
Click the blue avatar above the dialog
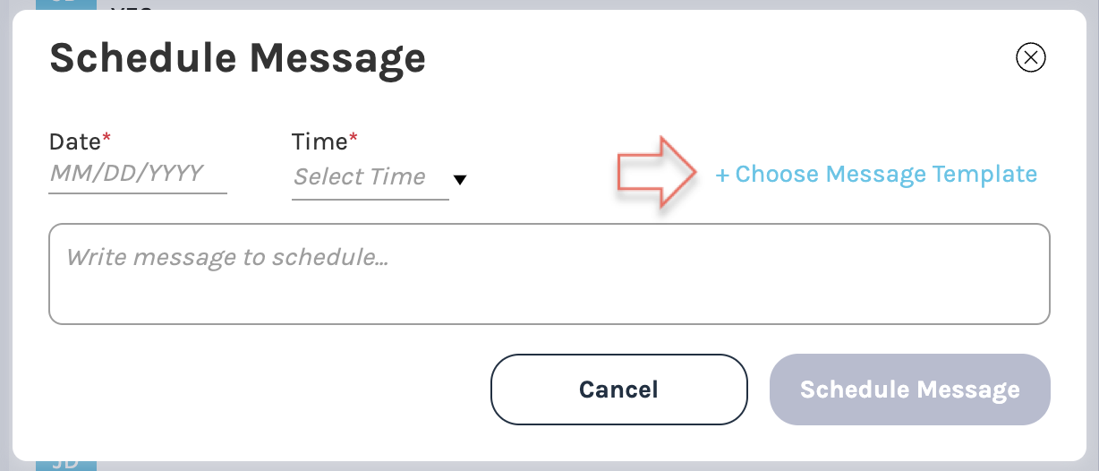point(66,5)
